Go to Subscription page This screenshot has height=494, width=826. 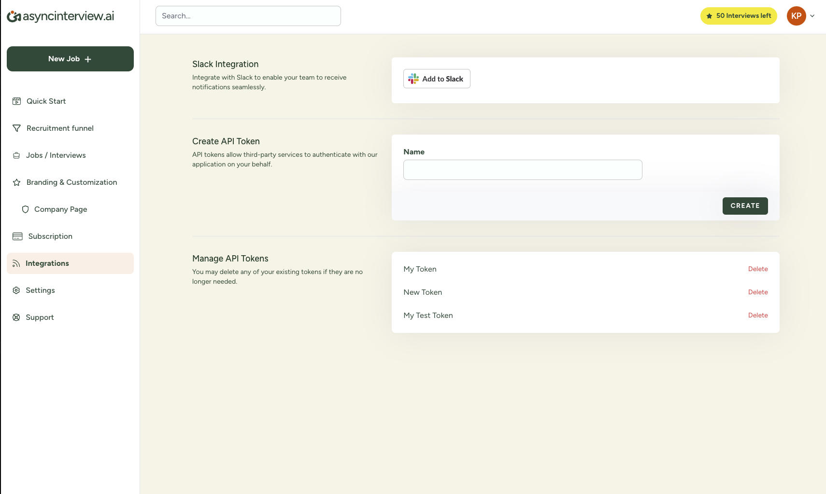click(70, 236)
